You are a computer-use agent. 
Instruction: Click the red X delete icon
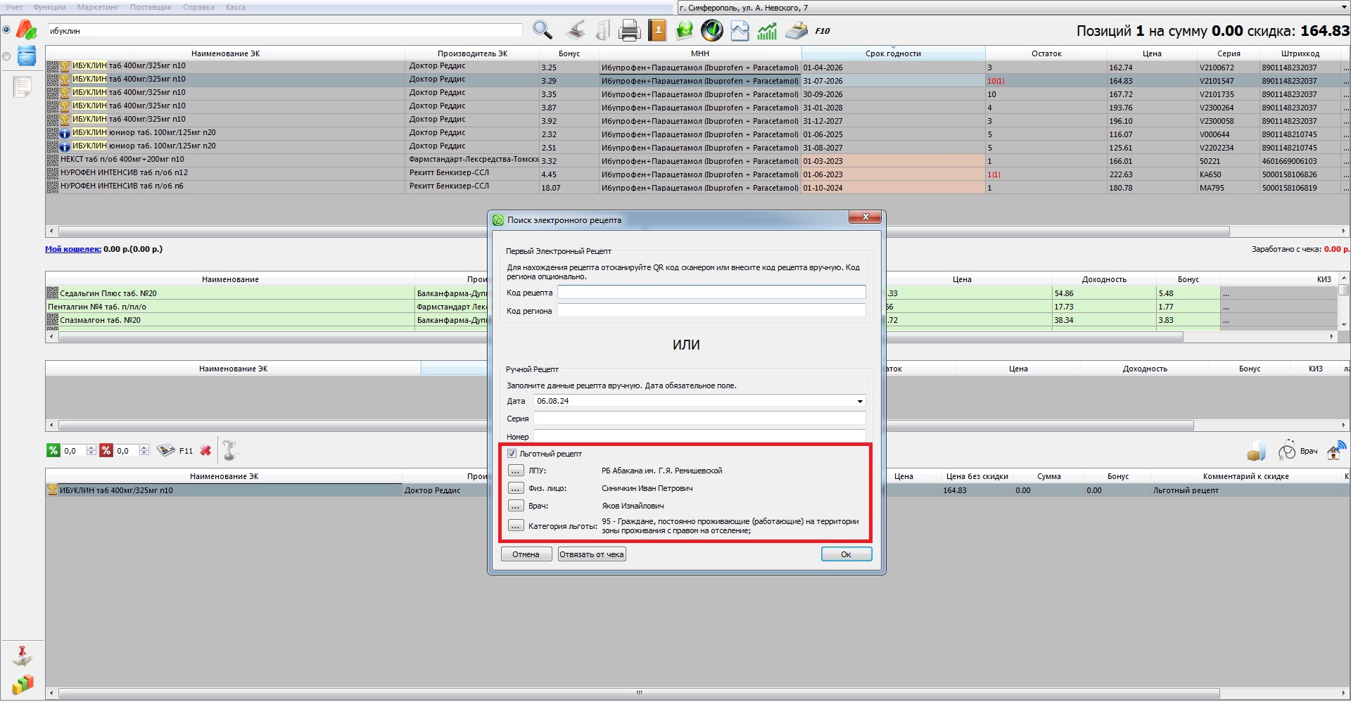[205, 451]
